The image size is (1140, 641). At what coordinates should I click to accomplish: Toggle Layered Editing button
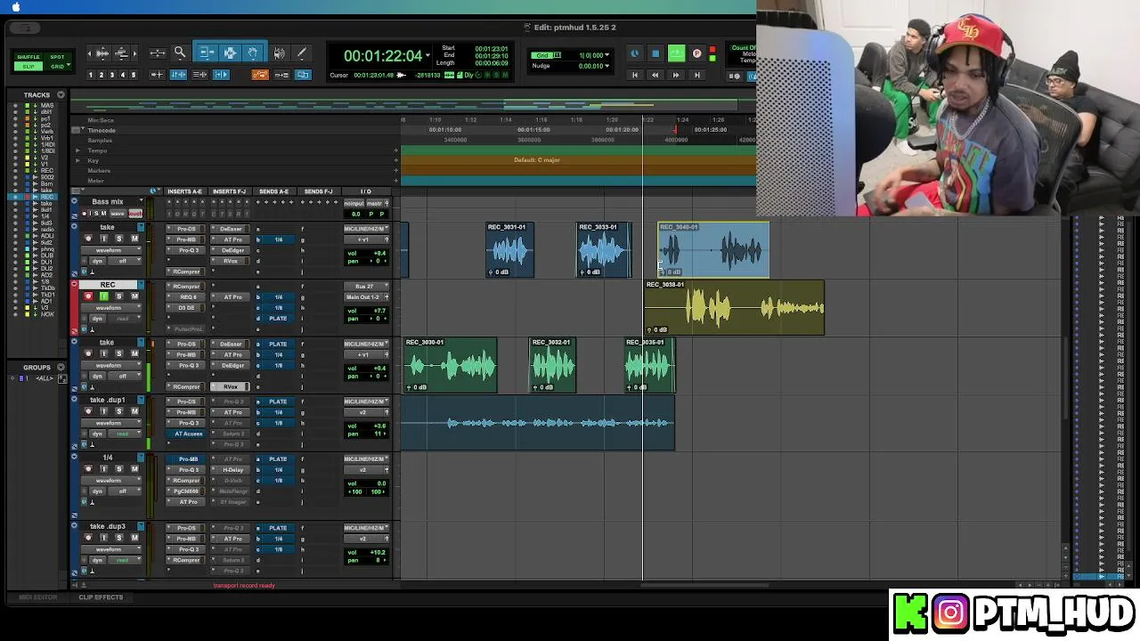(x=303, y=75)
